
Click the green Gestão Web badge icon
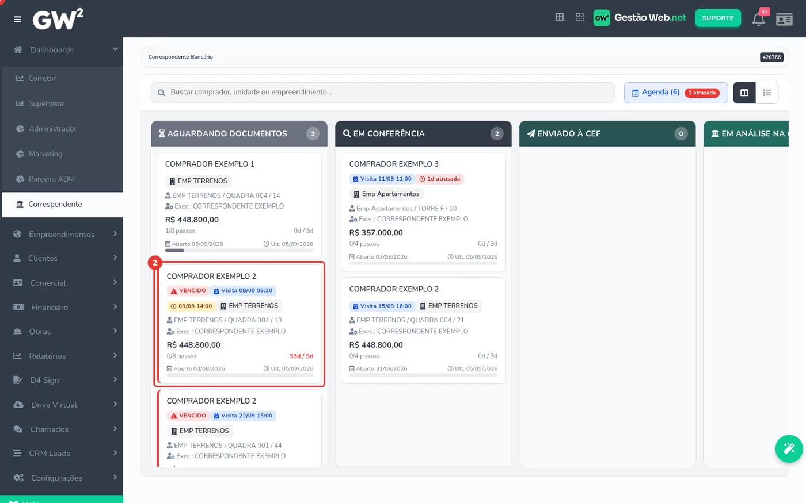point(602,18)
